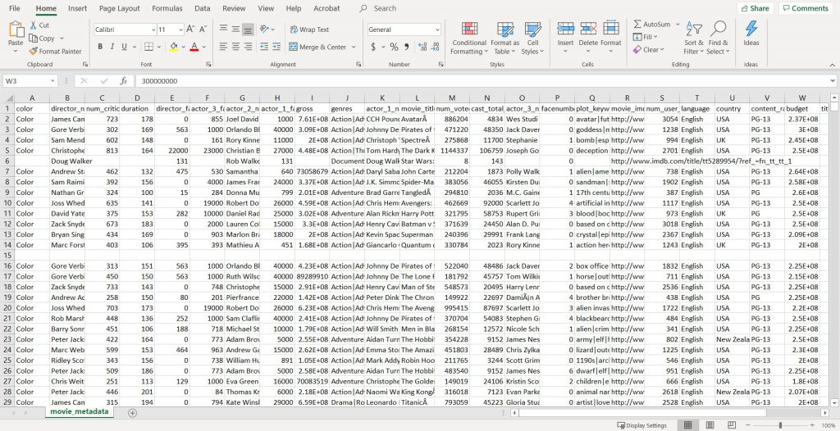This screenshot has width=840, height=431.
Task: Click the ribbon Search box
Action: [385, 8]
